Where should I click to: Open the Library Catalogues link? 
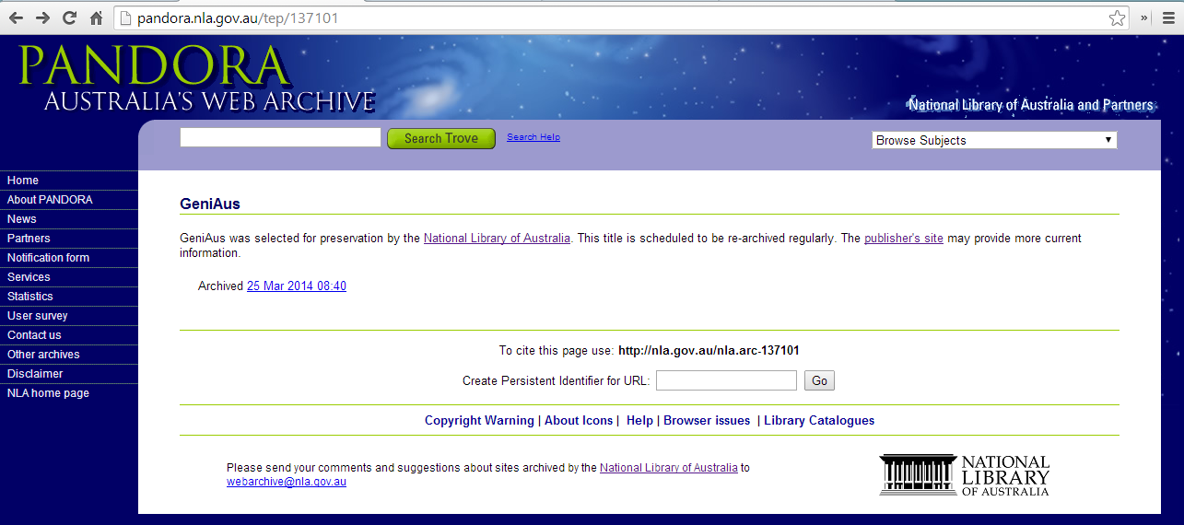(x=819, y=420)
